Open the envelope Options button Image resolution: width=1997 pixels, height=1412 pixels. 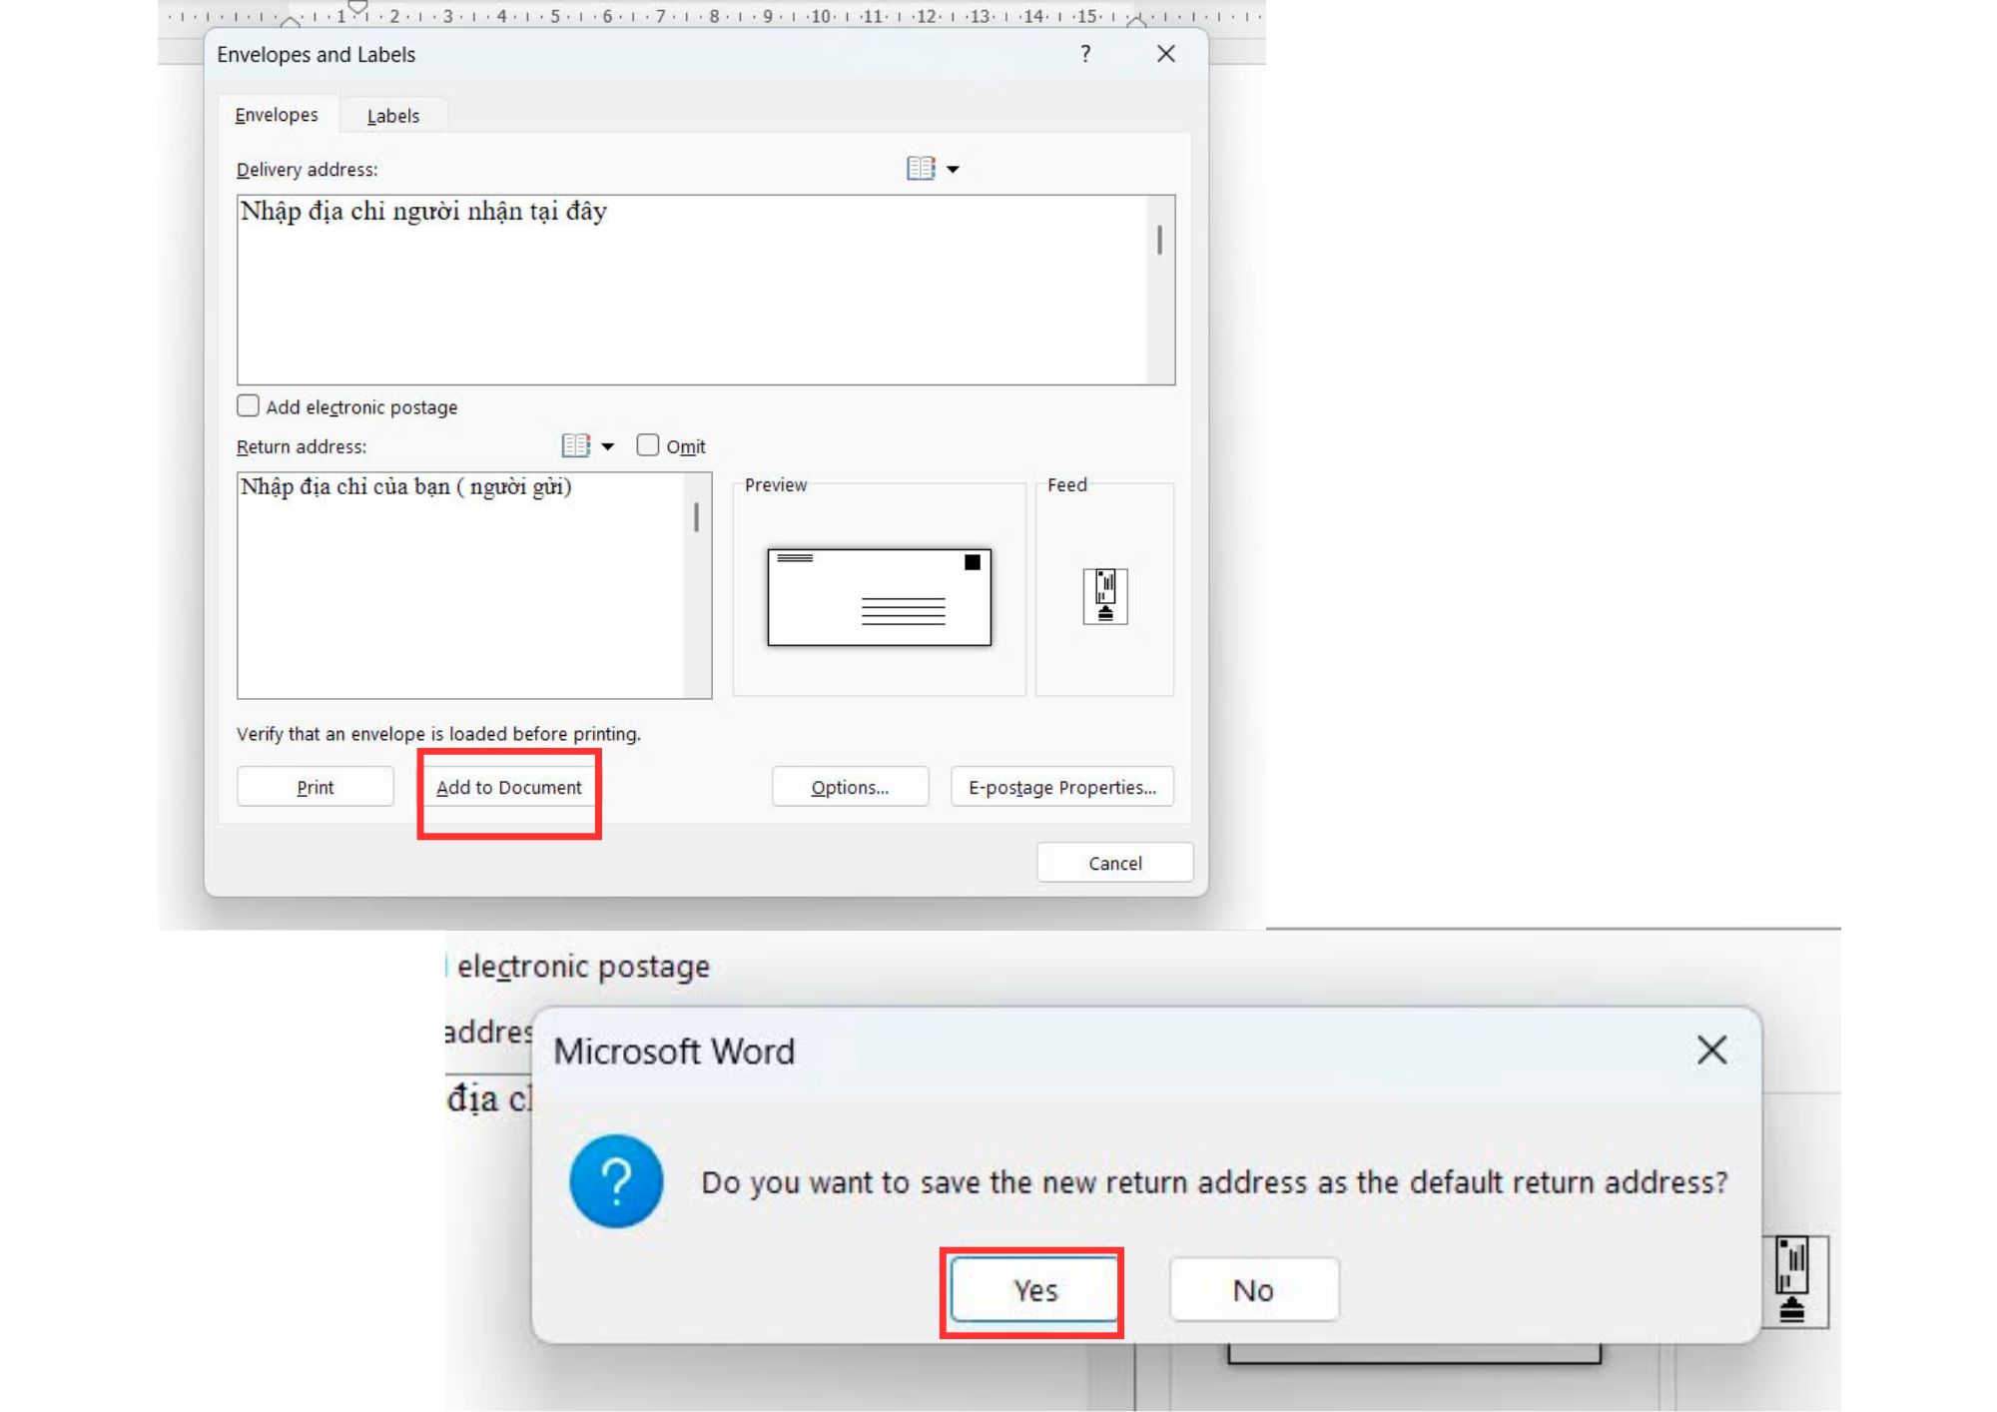coord(849,787)
